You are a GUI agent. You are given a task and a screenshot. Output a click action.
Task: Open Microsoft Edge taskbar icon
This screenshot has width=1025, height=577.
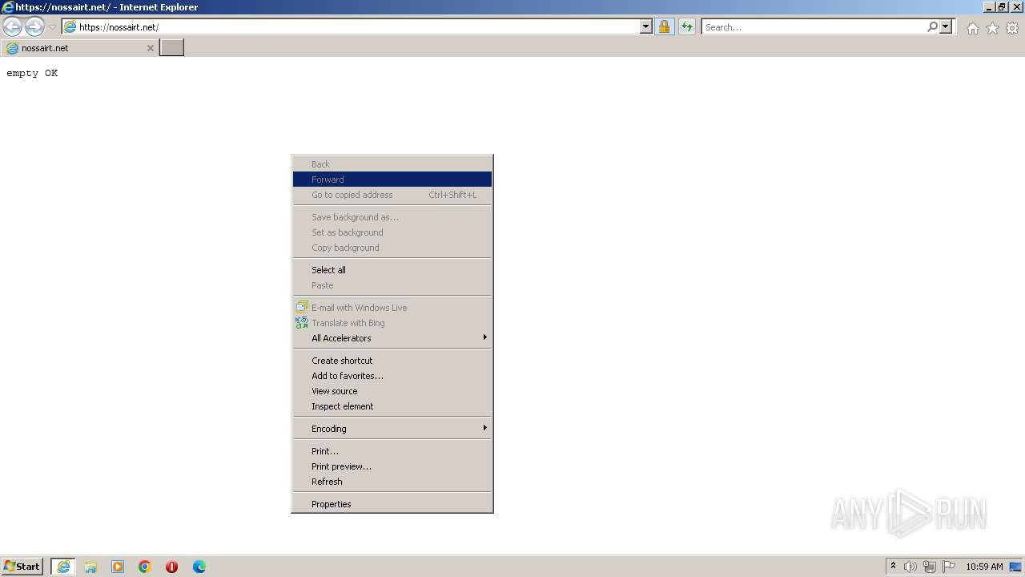coord(199,567)
